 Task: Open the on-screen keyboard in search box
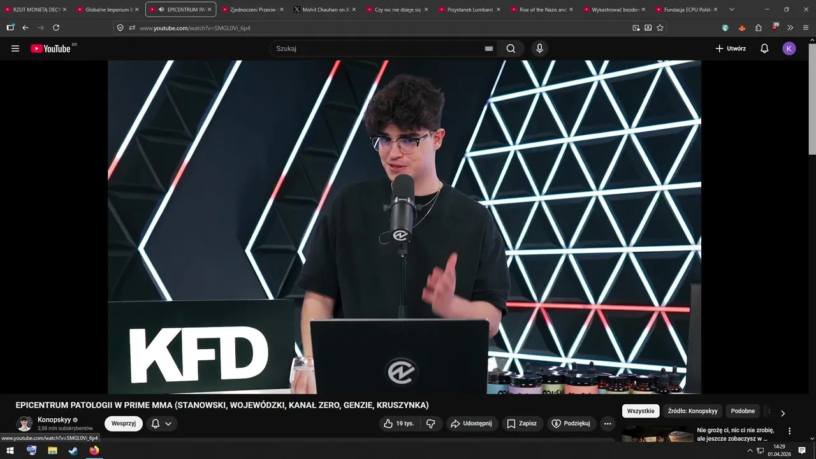489,48
